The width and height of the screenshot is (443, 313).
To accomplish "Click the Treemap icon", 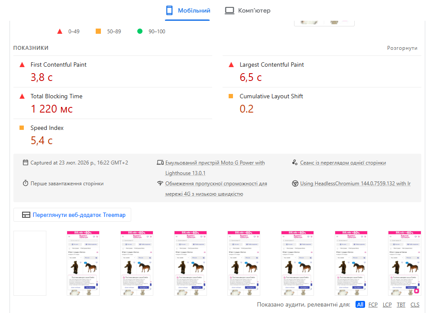I will click(26, 215).
